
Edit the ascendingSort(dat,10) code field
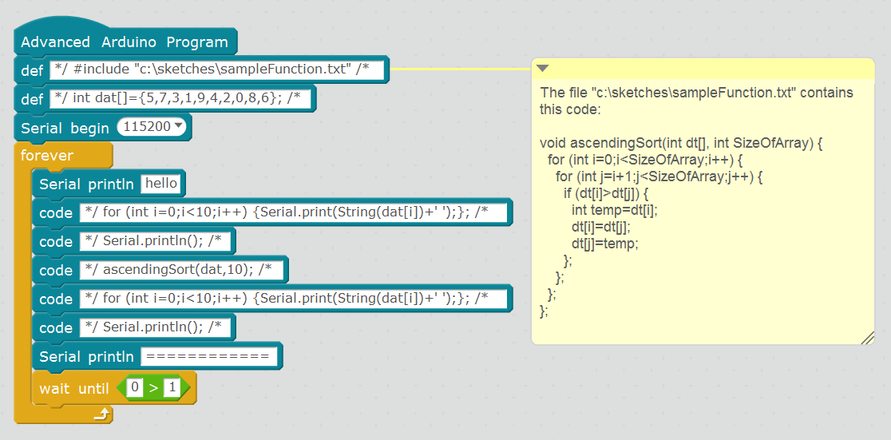[184, 270]
